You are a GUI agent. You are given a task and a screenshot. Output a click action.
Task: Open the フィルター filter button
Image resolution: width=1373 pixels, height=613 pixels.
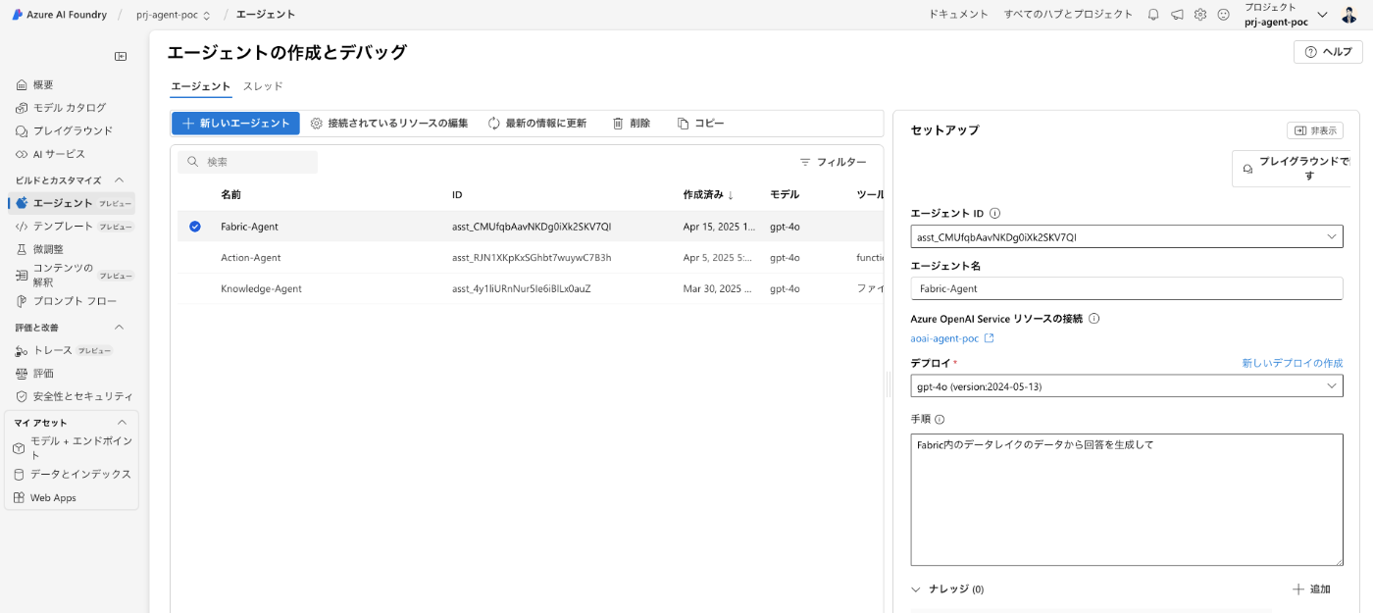(833, 162)
